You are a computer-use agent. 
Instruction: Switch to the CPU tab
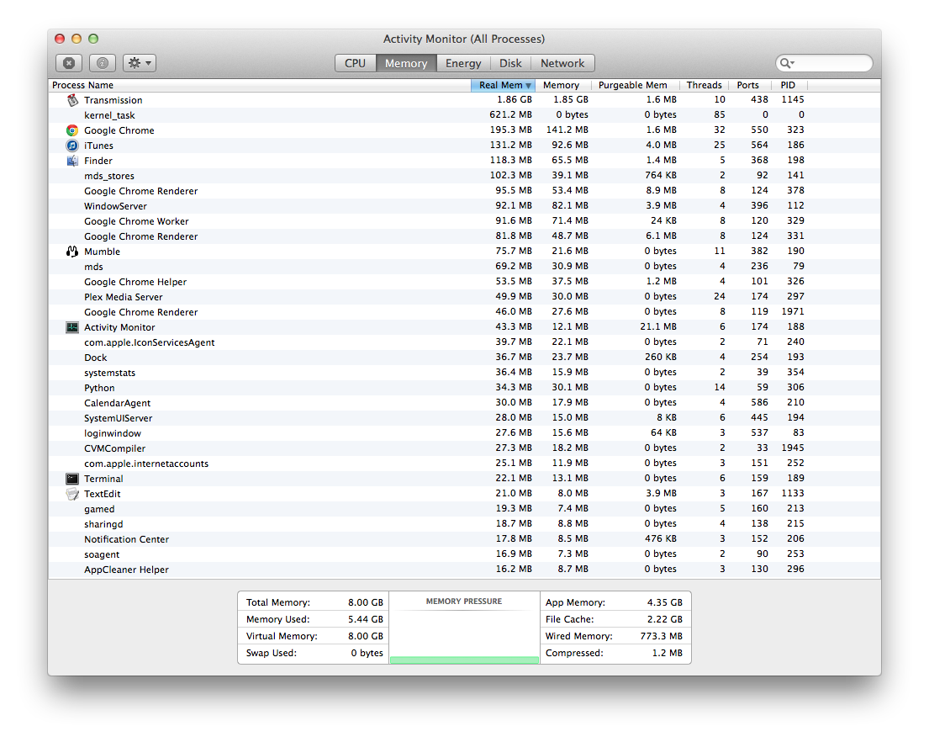pyautogui.click(x=356, y=63)
